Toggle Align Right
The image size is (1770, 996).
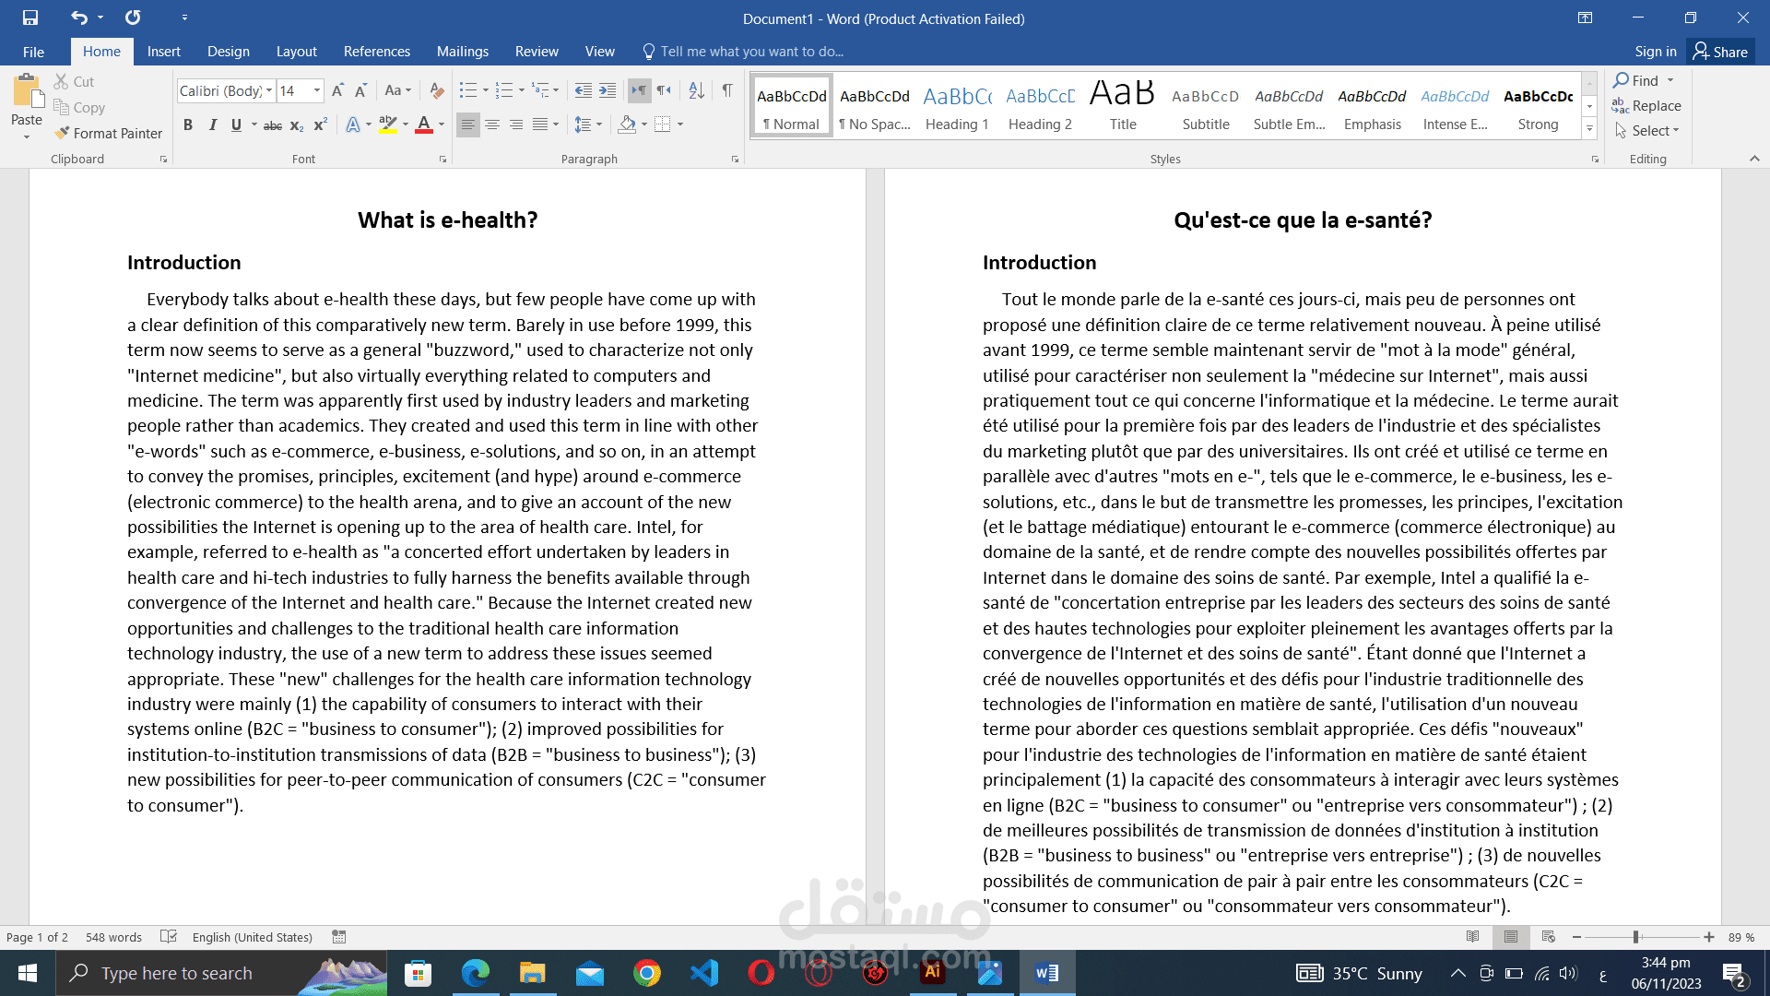pyautogui.click(x=516, y=125)
